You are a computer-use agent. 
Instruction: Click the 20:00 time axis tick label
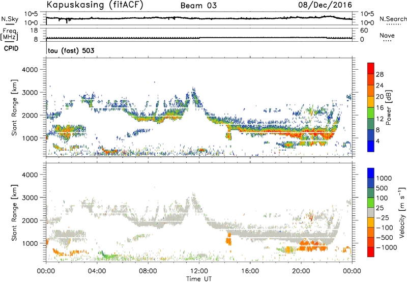[301, 271]
